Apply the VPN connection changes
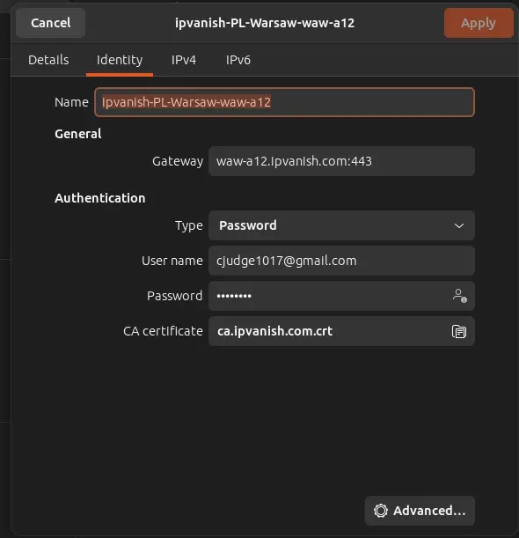Viewport: 519px width, 538px height. tap(479, 23)
